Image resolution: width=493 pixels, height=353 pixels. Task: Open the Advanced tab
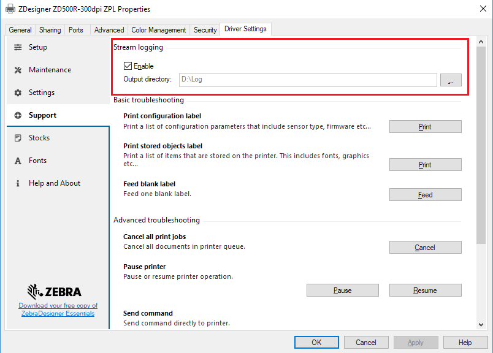point(109,30)
